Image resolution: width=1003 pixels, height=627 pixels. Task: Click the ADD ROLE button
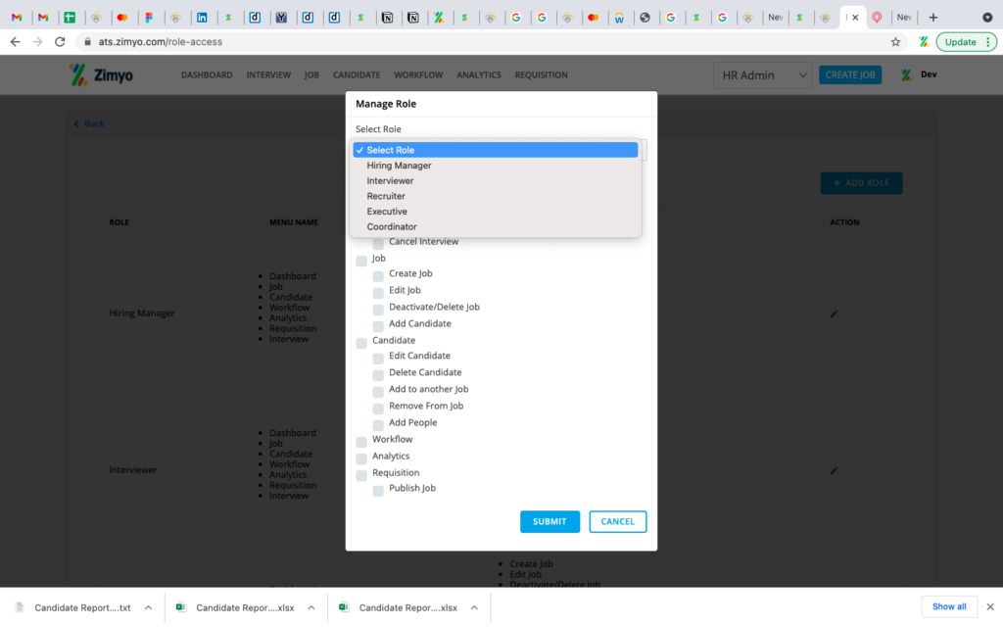861,183
